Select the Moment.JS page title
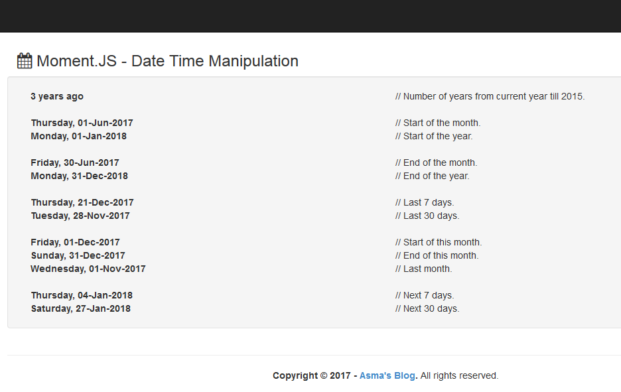 tap(167, 61)
